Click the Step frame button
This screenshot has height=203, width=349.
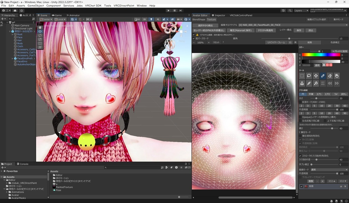click(x=181, y=11)
